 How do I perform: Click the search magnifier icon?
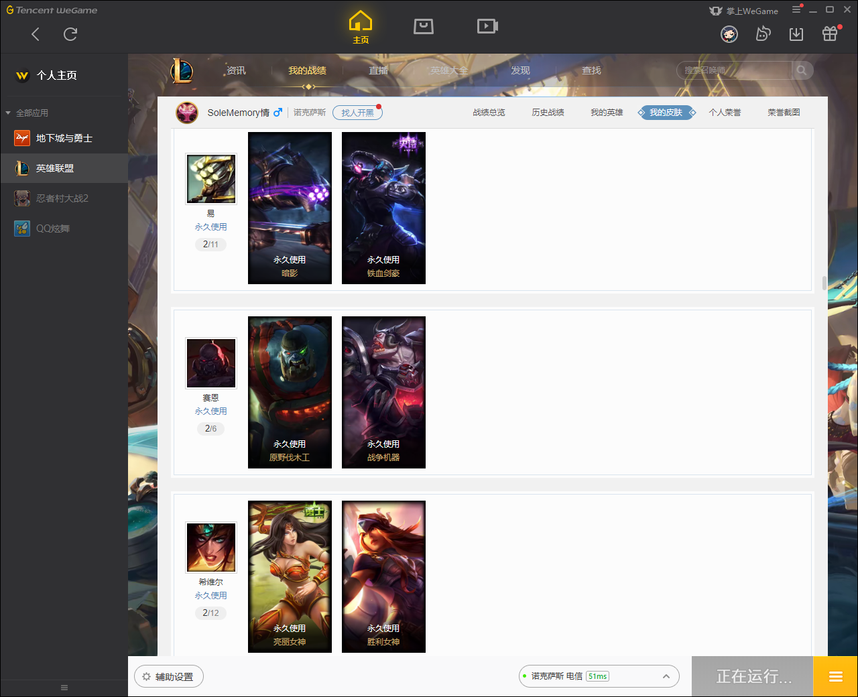pyautogui.click(x=802, y=70)
